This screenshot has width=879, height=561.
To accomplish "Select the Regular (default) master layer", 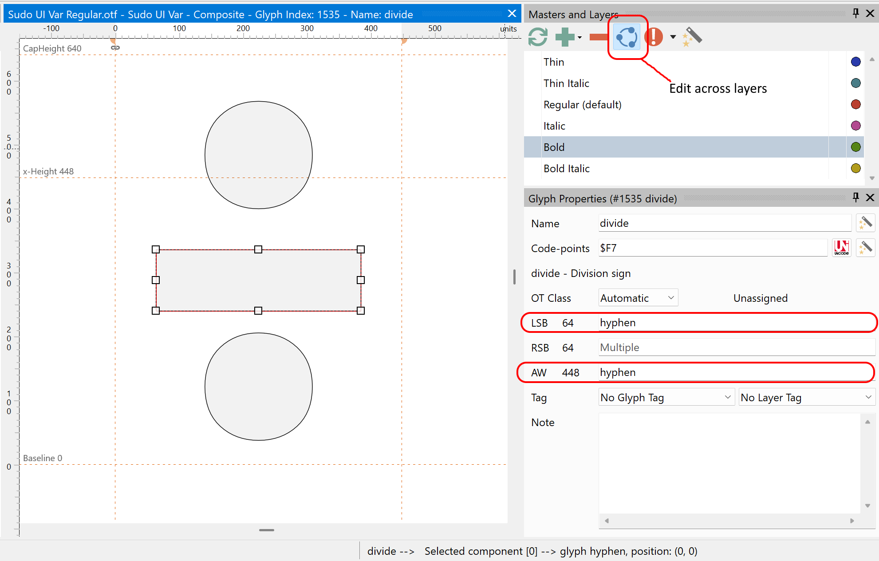I will 582,105.
